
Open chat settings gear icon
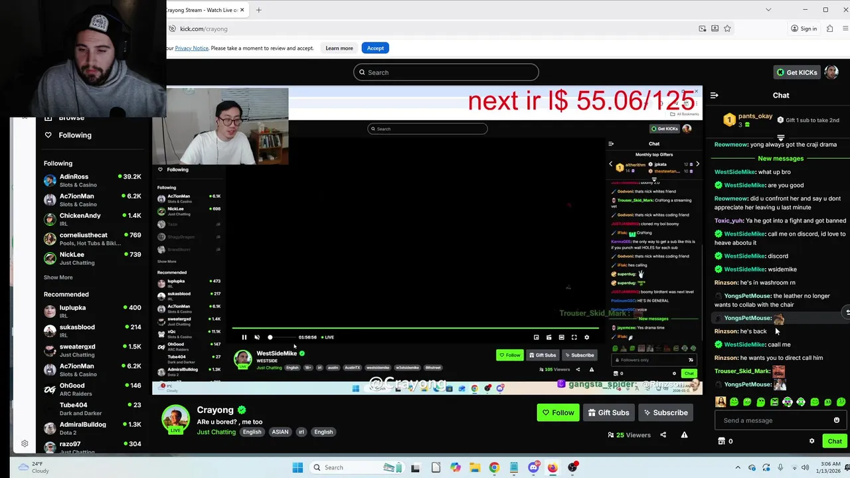click(x=811, y=441)
